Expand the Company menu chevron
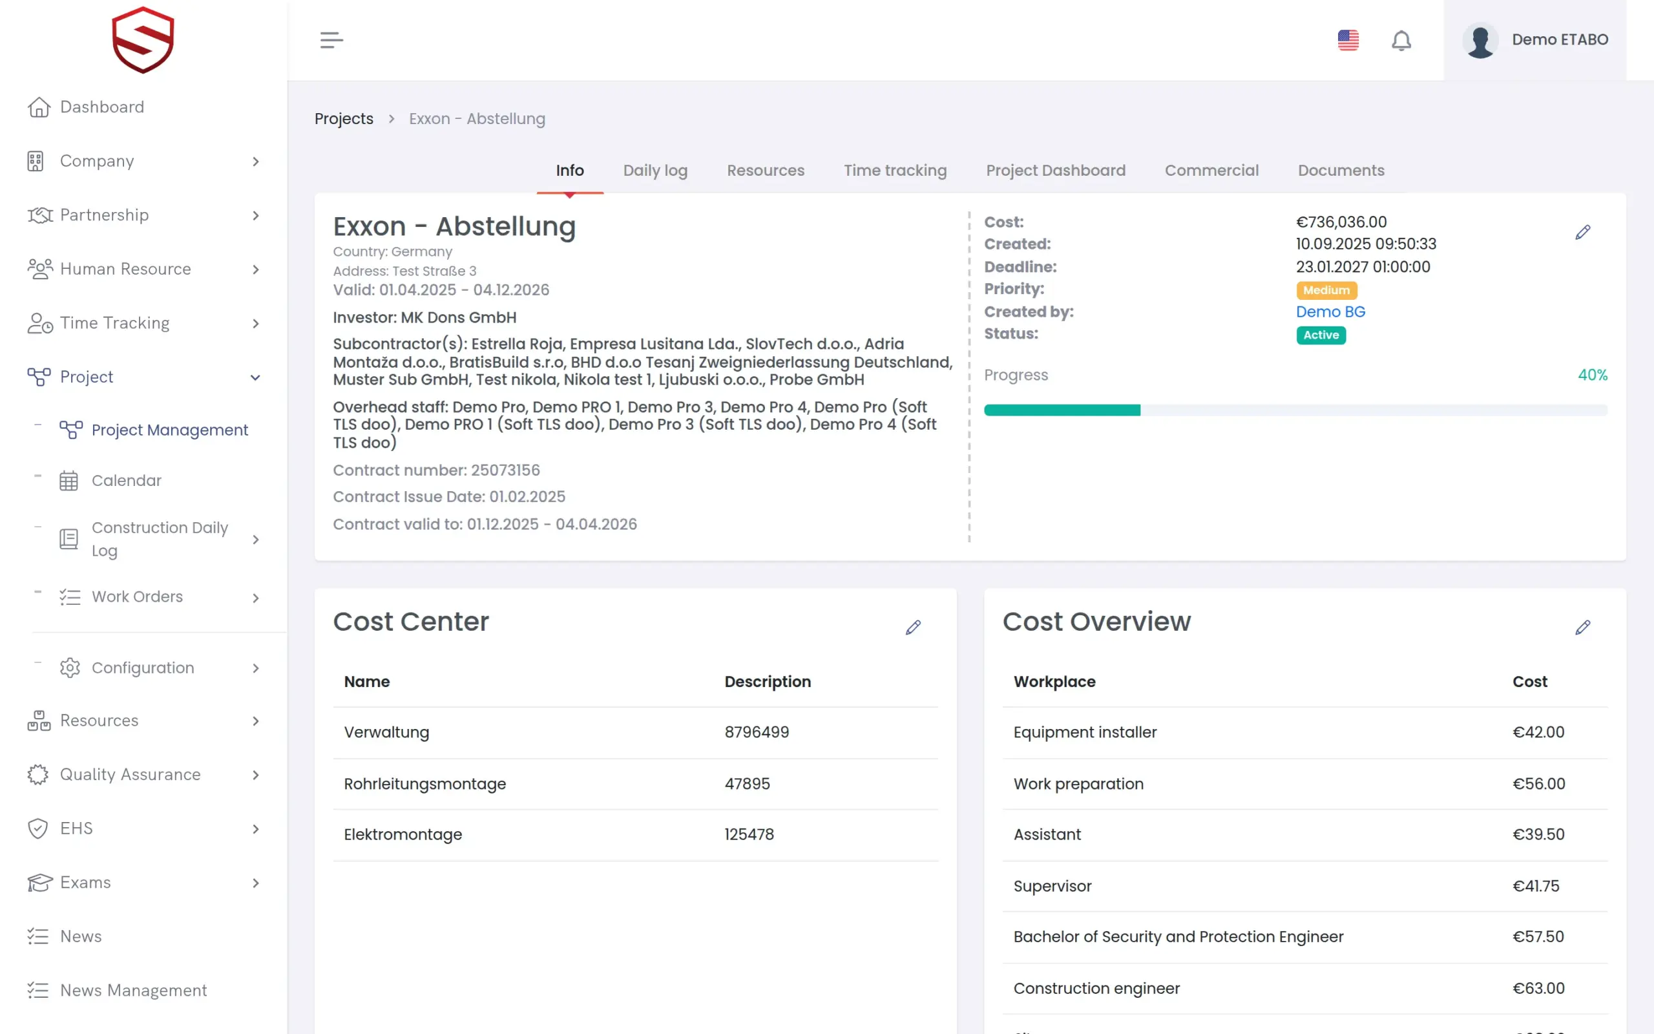 [256, 162]
